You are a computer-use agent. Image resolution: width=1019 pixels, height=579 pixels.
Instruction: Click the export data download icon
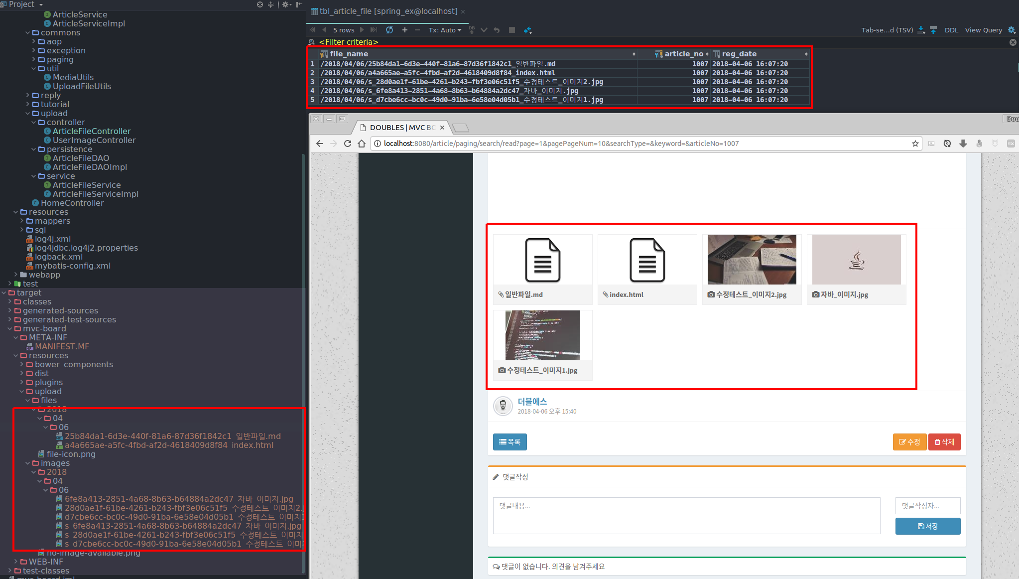[x=921, y=30]
